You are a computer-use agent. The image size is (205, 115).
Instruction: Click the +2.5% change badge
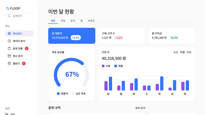[76, 38]
